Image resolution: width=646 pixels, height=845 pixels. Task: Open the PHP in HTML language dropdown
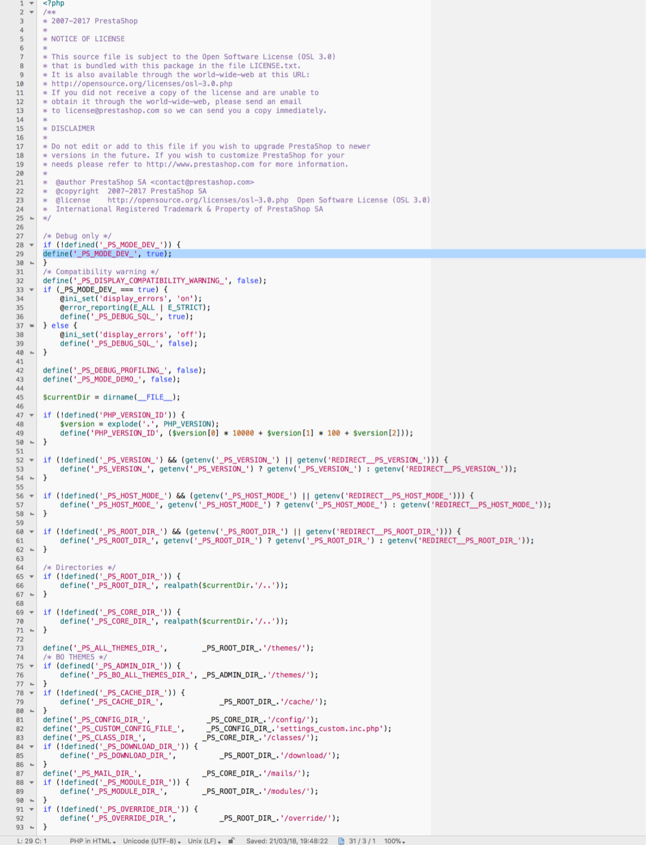[92, 841]
